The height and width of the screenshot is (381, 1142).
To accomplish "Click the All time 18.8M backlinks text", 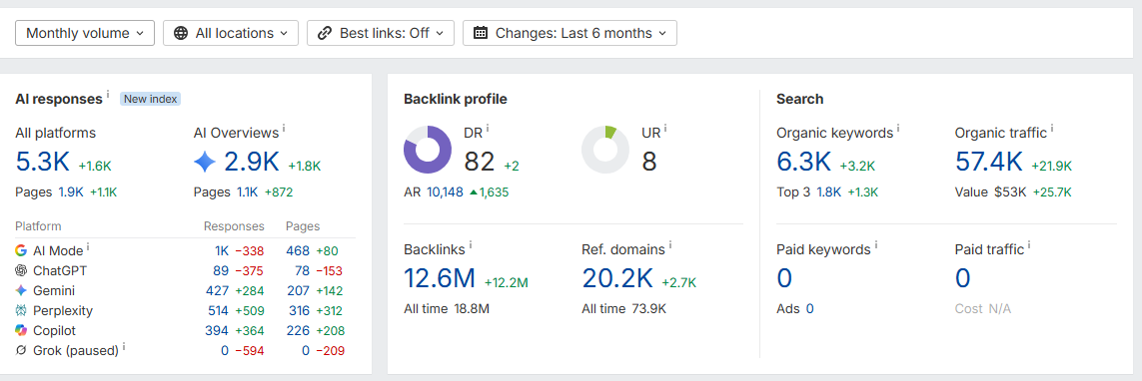I will point(447,309).
